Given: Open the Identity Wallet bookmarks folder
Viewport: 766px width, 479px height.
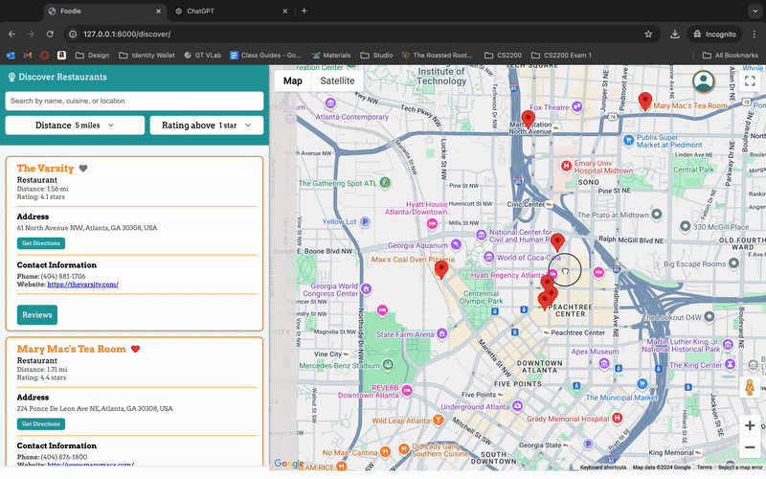Looking at the screenshot, I should [x=147, y=56].
